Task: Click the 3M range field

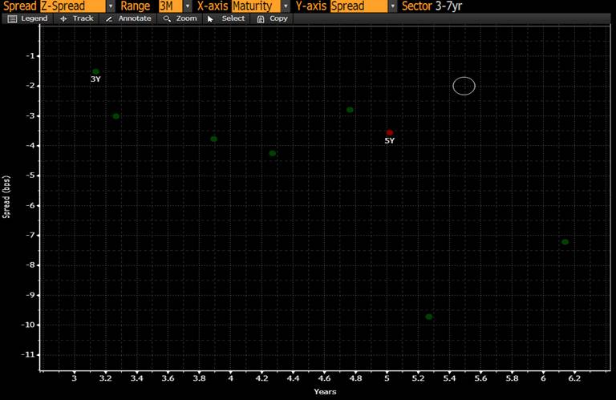Action: pyautogui.click(x=171, y=6)
